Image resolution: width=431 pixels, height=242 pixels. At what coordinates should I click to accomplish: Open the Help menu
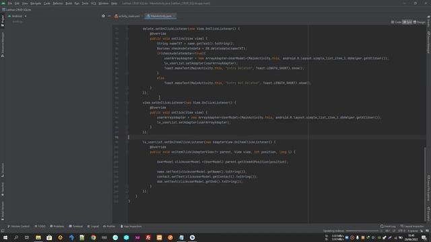[114, 3]
